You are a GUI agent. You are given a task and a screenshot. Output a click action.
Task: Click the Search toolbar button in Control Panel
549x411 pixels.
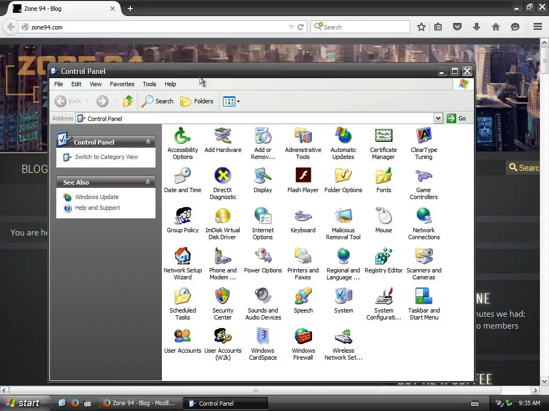pos(157,101)
